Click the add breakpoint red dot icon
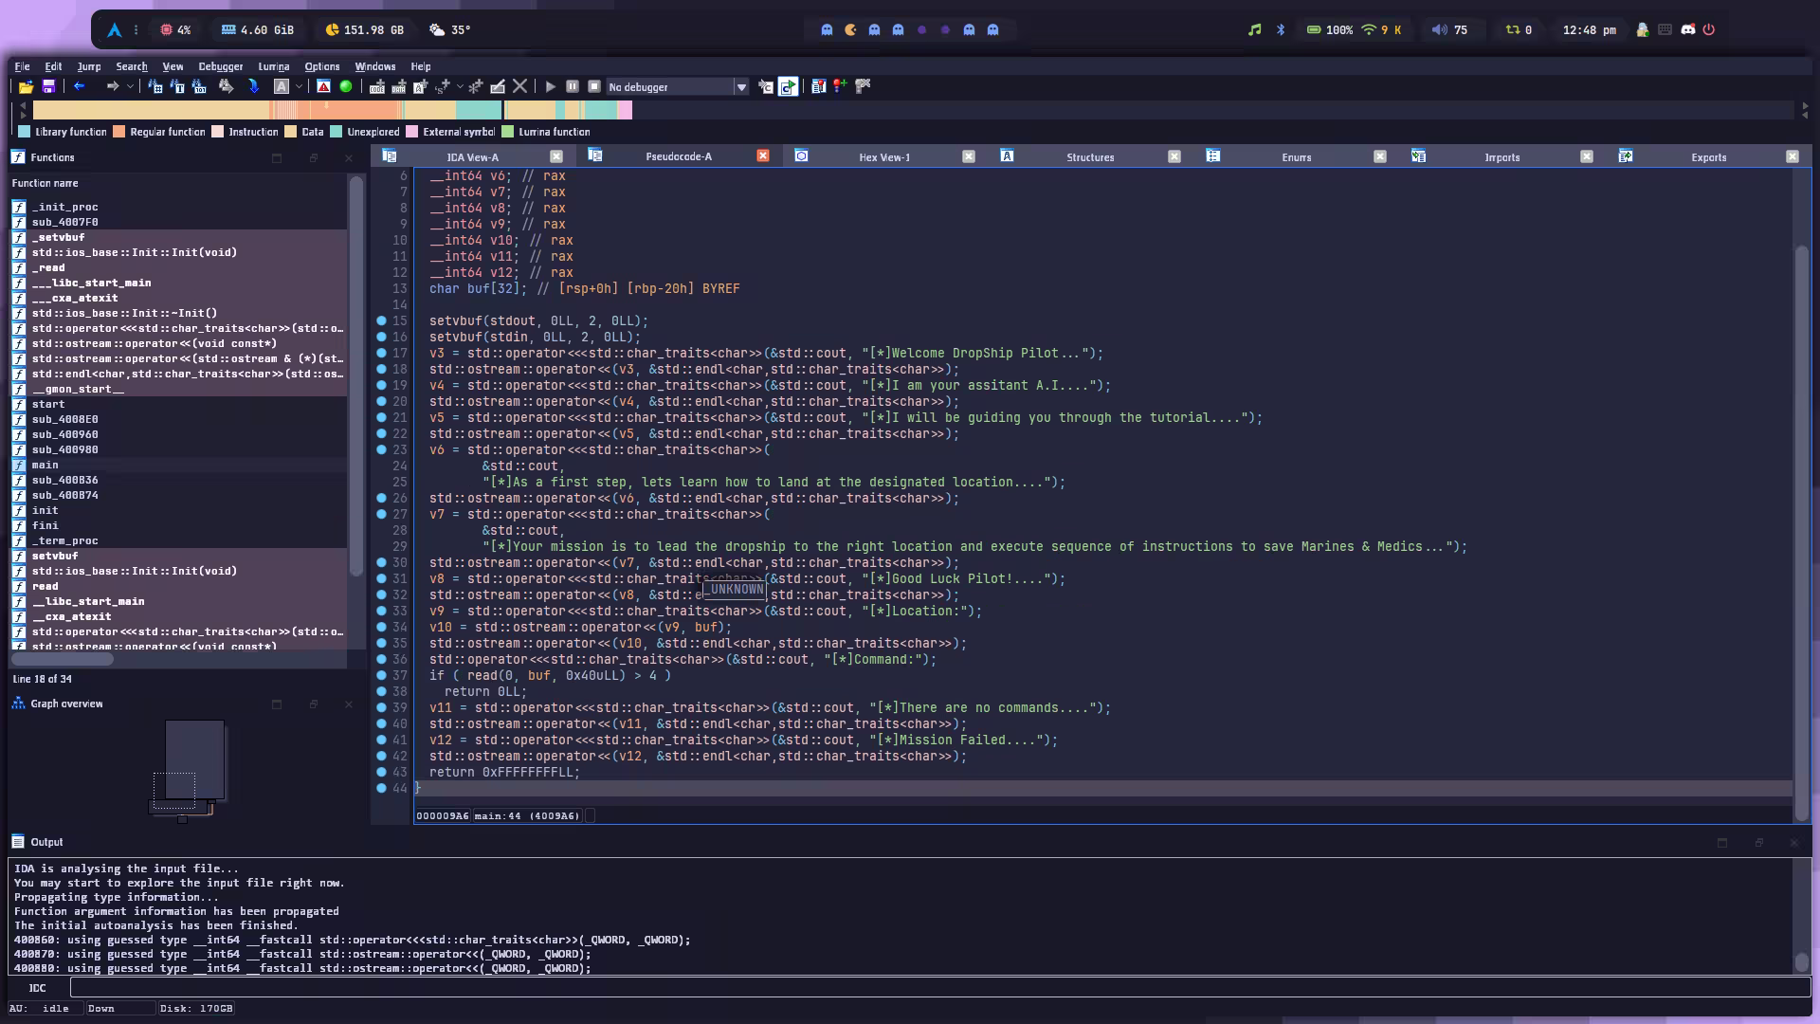 point(840,86)
